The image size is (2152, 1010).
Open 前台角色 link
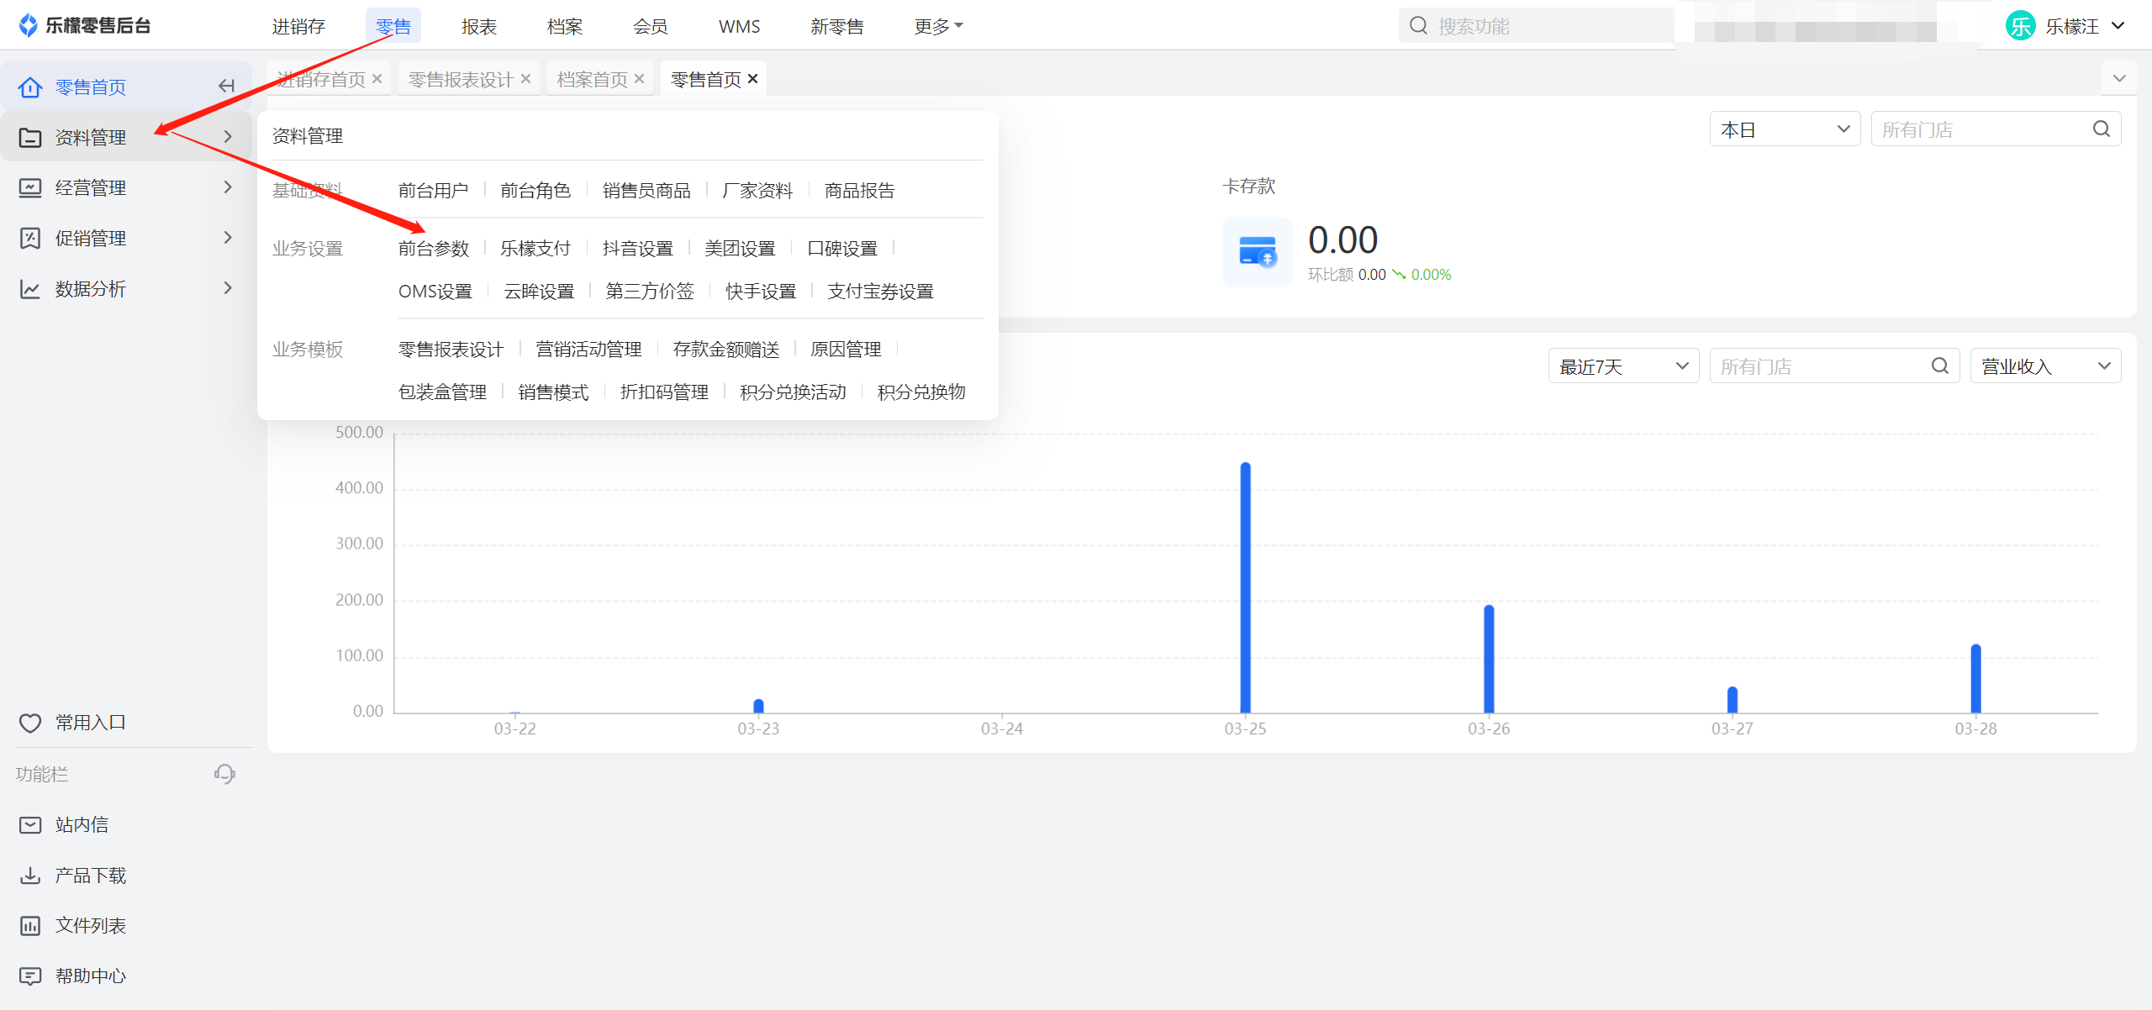click(x=535, y=190)
